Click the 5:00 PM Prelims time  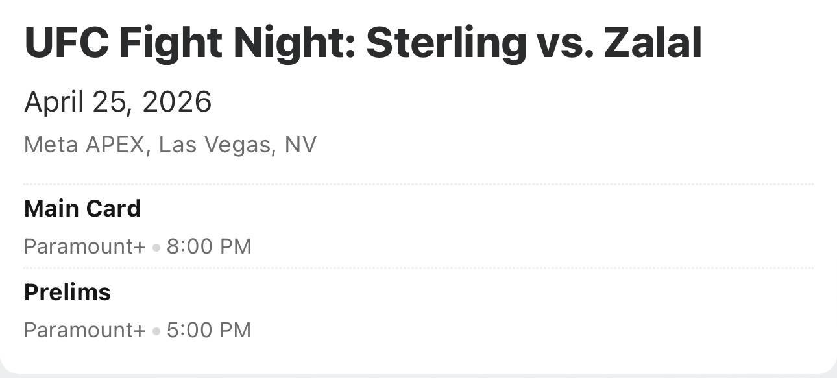click(209, 330)
